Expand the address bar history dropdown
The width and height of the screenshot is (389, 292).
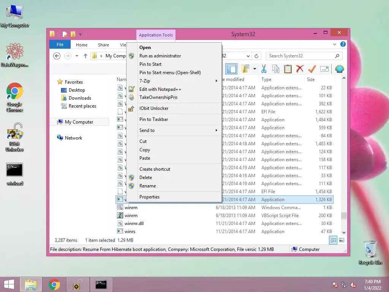pos(248,56)
